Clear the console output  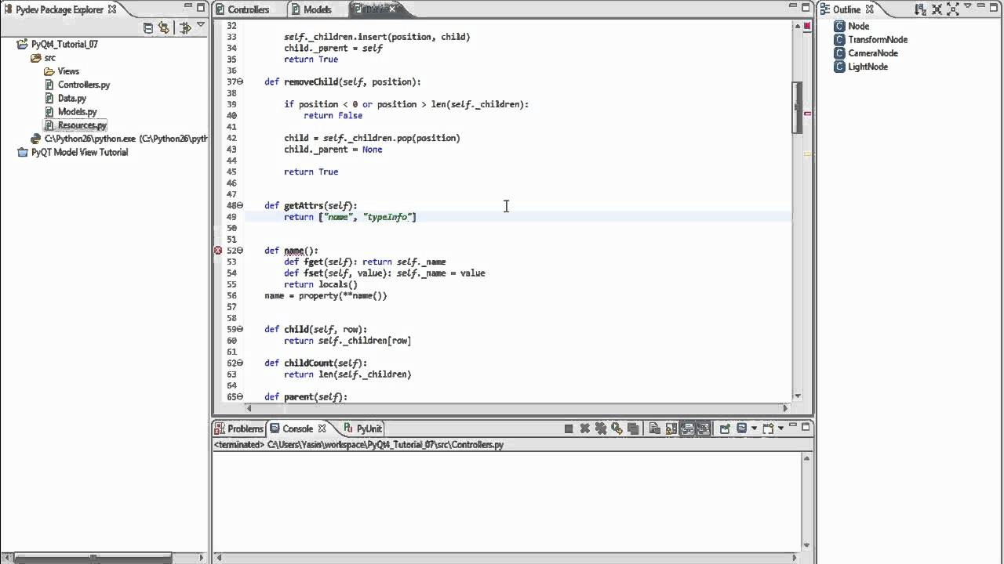point(654,428)
